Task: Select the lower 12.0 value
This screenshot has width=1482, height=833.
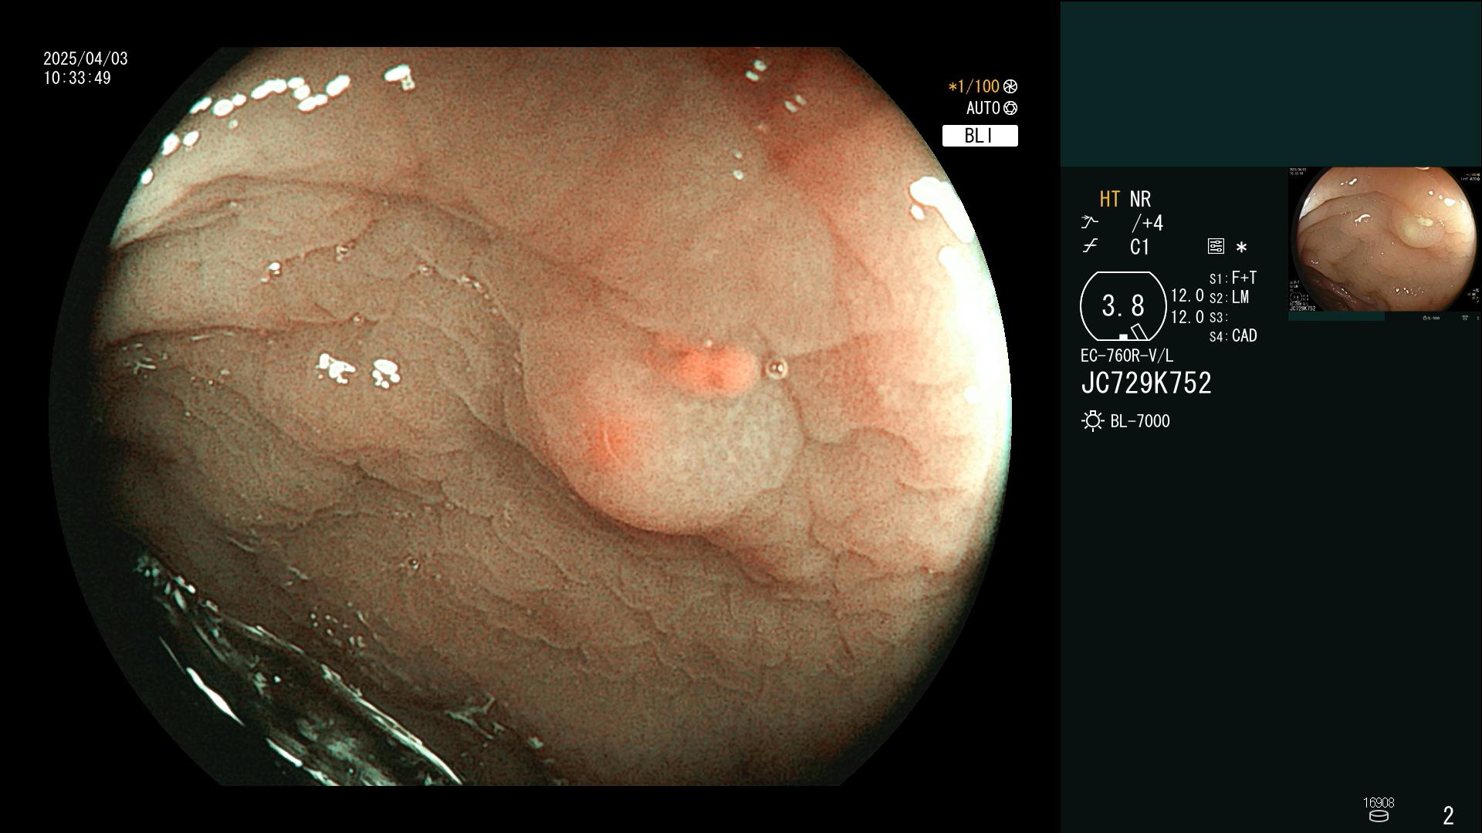Action: 1187,317
